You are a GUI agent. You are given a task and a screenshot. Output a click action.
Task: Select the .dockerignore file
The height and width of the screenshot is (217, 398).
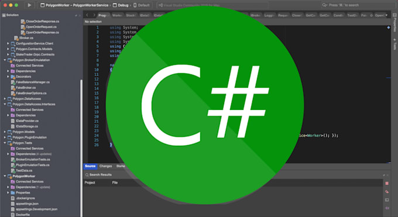point(25,198)
